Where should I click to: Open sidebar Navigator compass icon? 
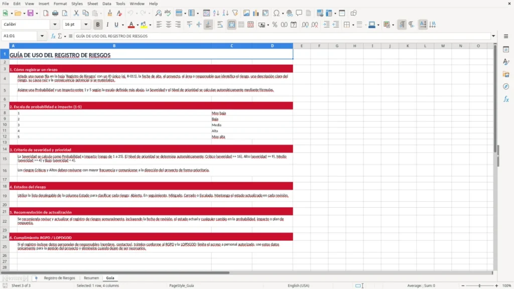tap(506, 86)
